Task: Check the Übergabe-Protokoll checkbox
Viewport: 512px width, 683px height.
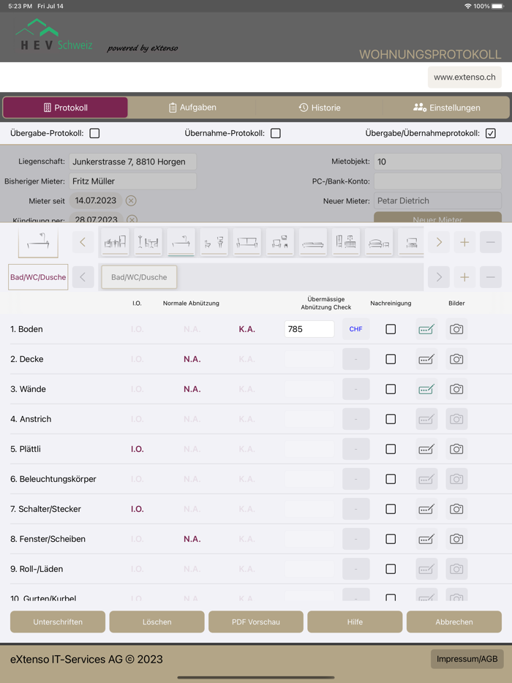Action: tap(94, 133)
